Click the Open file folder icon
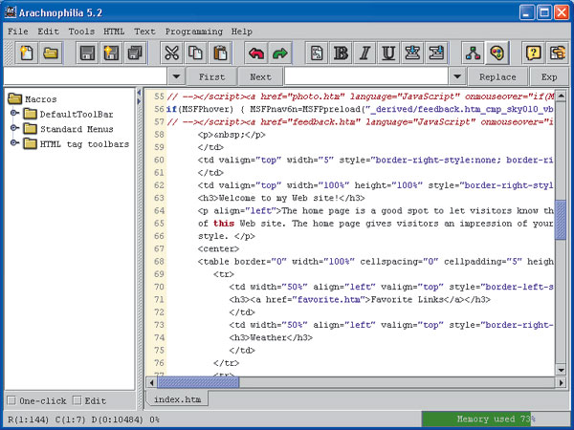Viewport: 574px width, 430px height. tap(51, 53)
